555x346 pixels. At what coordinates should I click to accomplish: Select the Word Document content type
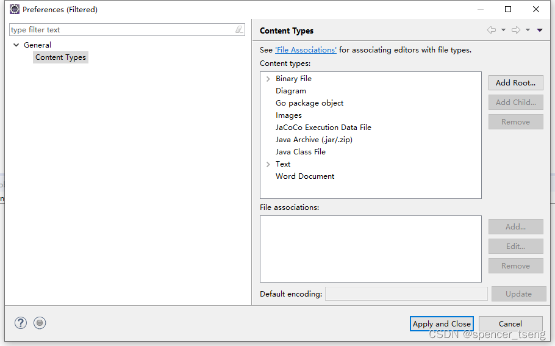tap(305, 176)
